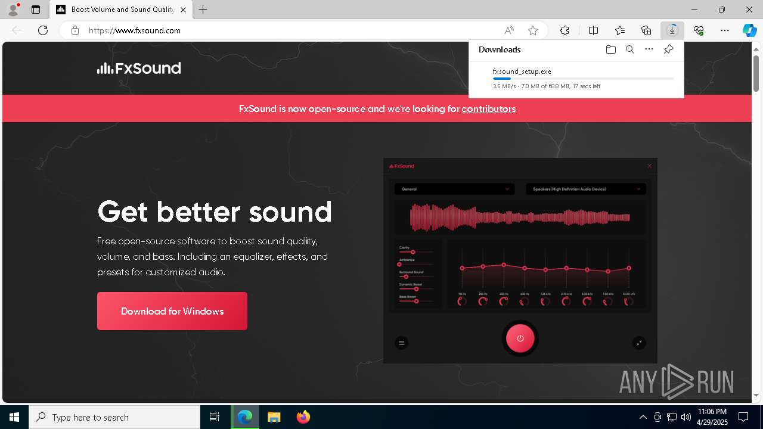
Task: Follow the contributors link in banner
Action: coord(488,108)
